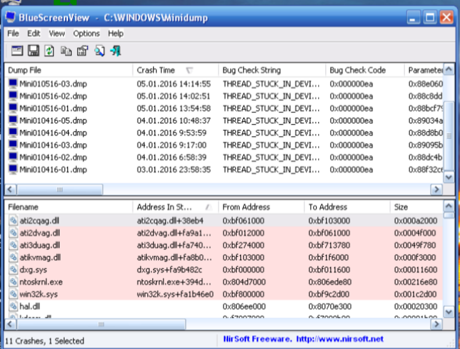
Task: Click the driver list scroll up arrow
Action: (448, 206)
